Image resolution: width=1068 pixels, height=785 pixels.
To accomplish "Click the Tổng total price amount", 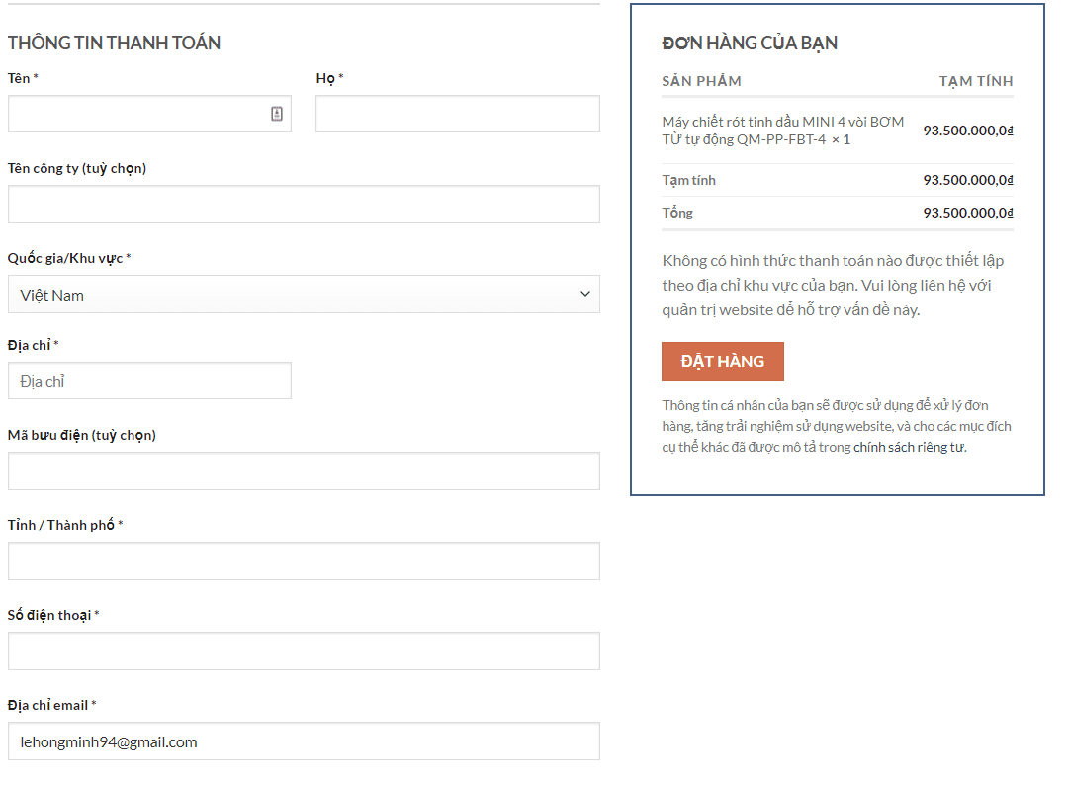I will pyautogui.click(x=967, y=213).
